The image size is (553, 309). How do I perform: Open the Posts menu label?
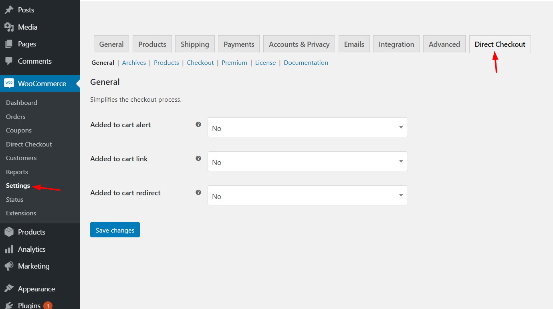click(26, 10)
